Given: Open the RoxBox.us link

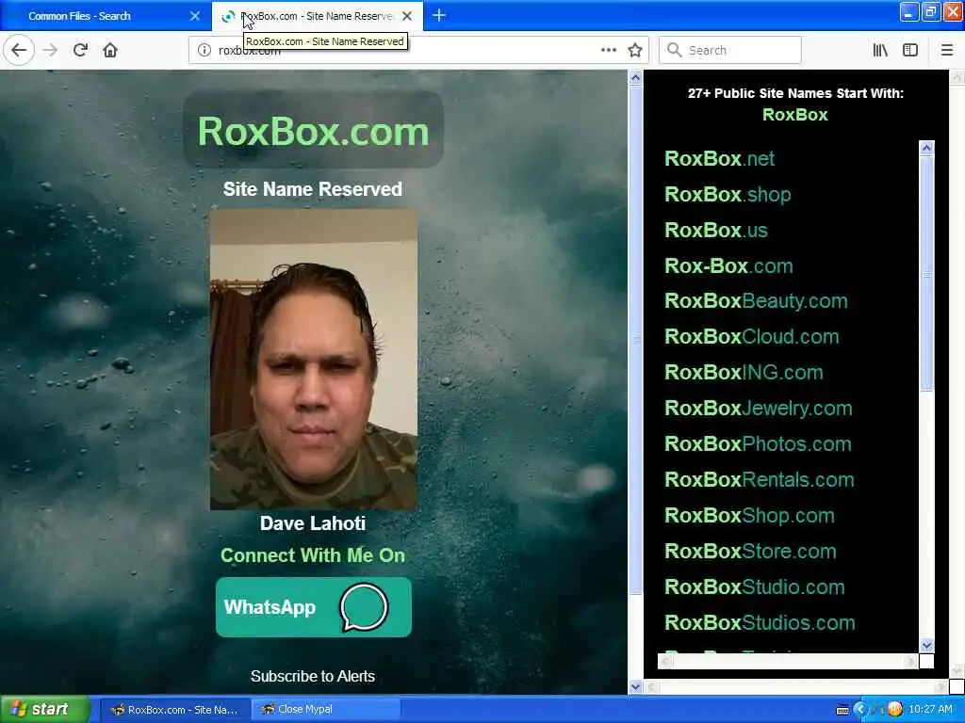Looking at the screenshot, I should pyautogui.click(x=716, y=230).
